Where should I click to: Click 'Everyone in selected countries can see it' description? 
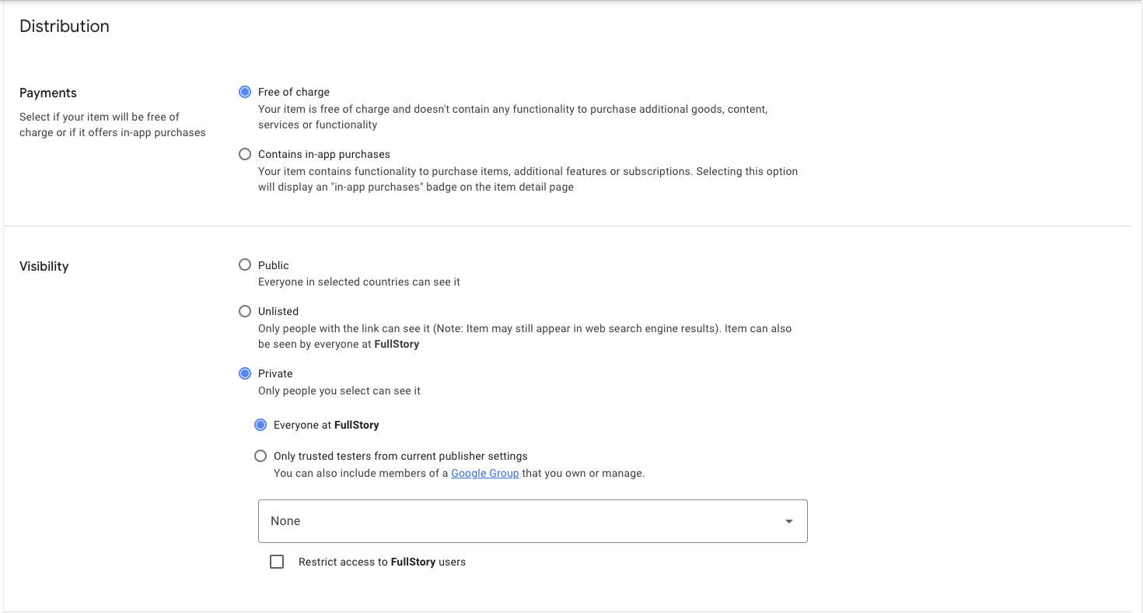(x=359, y=282)
